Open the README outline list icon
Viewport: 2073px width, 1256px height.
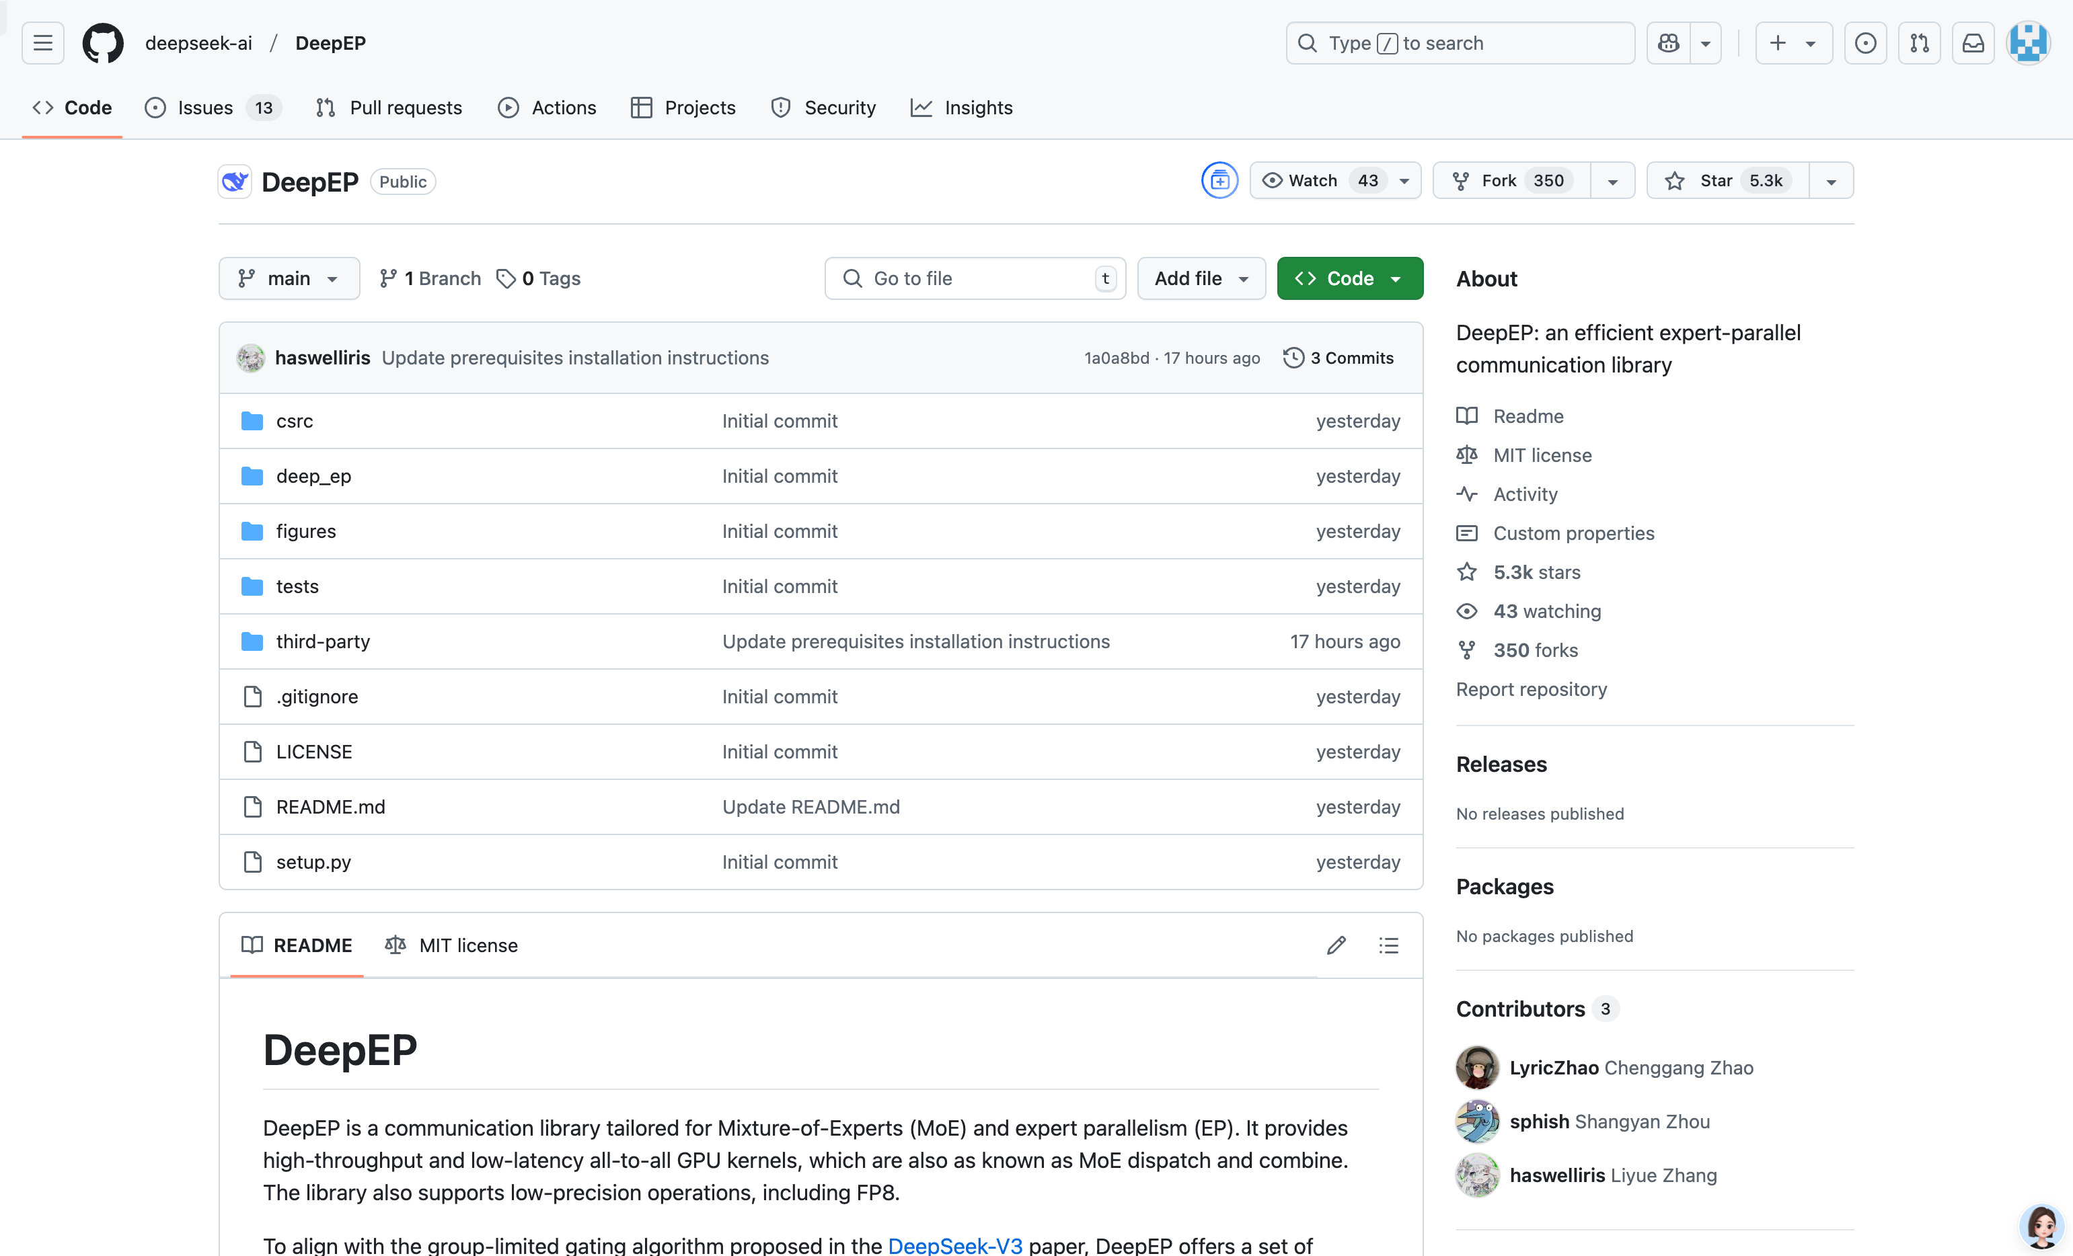point(1389,945)
